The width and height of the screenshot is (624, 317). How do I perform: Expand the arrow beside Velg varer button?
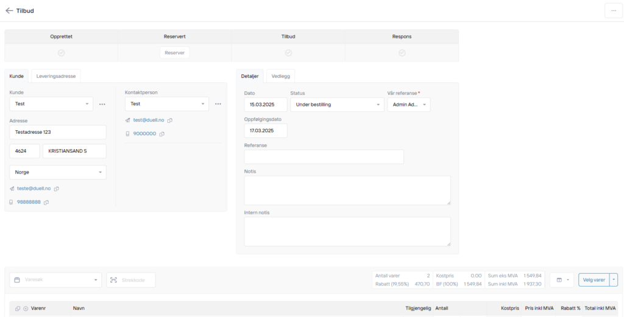[x=614, y=280]
